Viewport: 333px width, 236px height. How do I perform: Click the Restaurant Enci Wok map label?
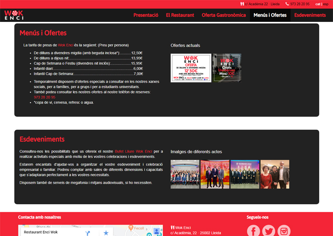(41, 232)
